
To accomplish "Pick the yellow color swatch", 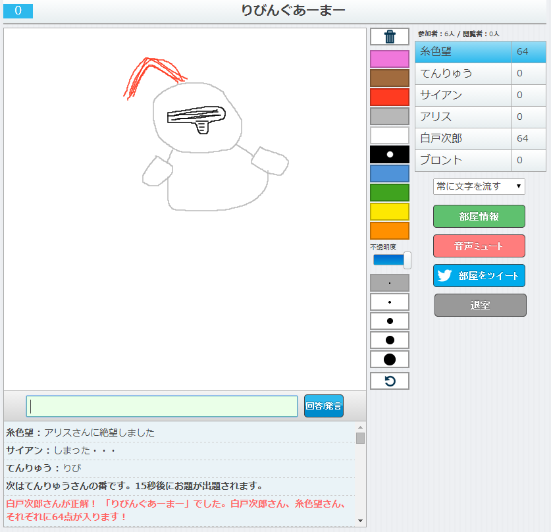I will pos(389,211).
